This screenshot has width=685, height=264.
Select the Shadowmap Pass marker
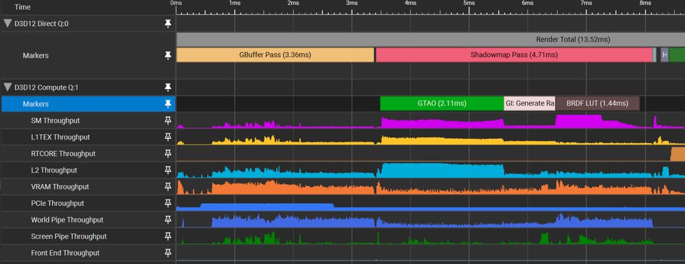[514, 55]
